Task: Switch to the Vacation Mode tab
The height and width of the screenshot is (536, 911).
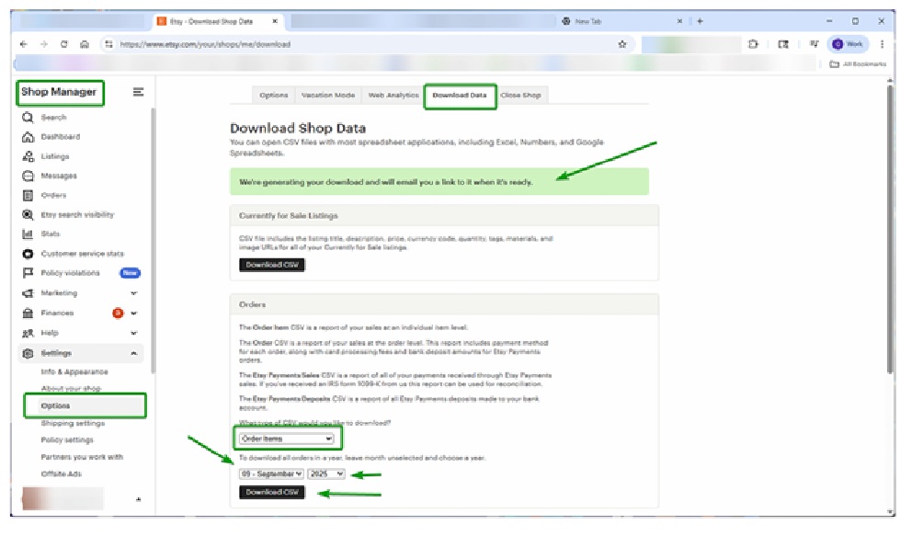Action: tap(327, 95)
